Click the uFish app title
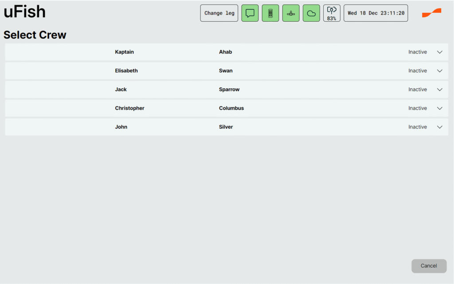The height and width of the screenshot is (284, 454). tap(25, 12)
